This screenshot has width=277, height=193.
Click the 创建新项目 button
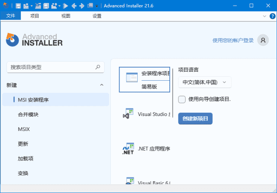tap(195, 118)
